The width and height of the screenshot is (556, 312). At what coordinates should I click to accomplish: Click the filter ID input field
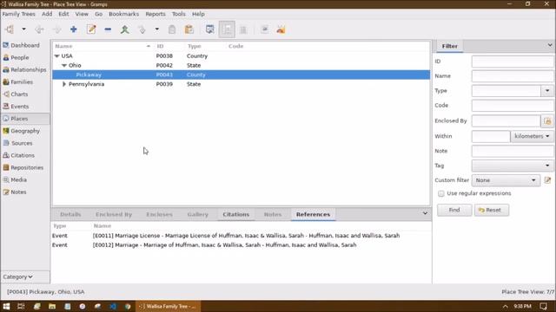(x=513, y=62)
